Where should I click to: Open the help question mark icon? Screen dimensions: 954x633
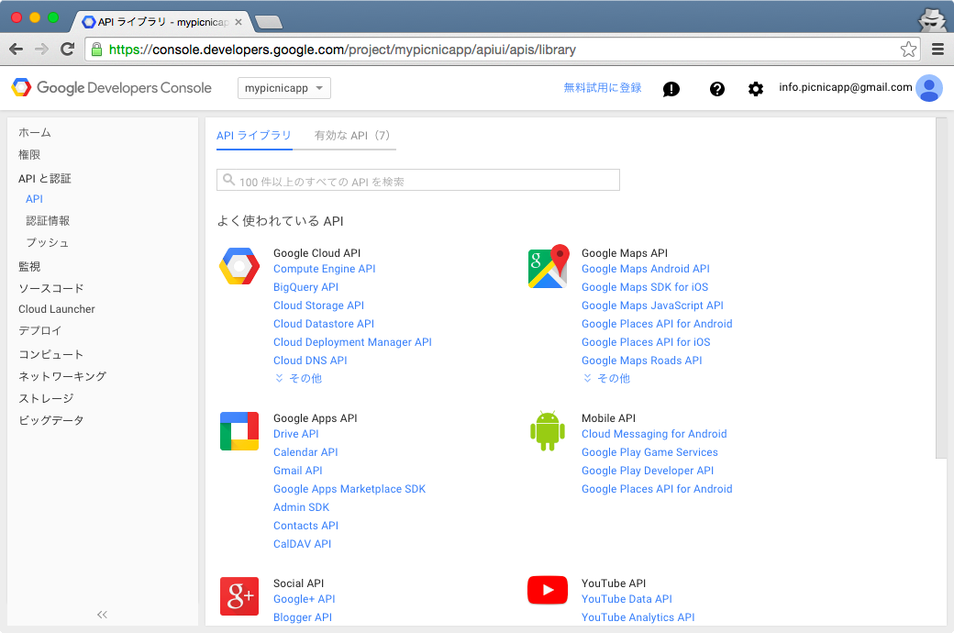tap(717, 89)
